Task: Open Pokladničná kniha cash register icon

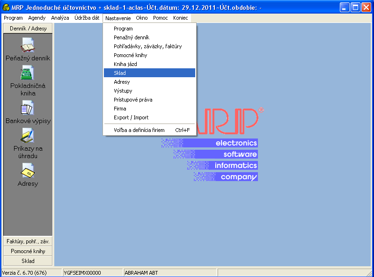Action: point(27,73)
